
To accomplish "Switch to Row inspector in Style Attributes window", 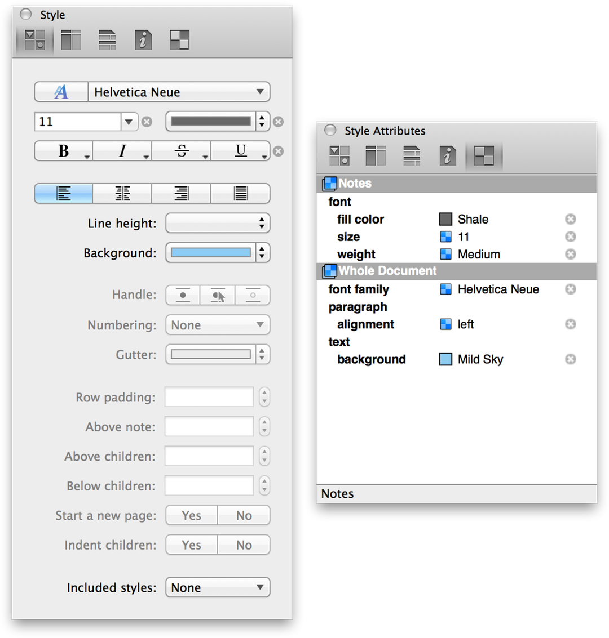I will (412, 156).
